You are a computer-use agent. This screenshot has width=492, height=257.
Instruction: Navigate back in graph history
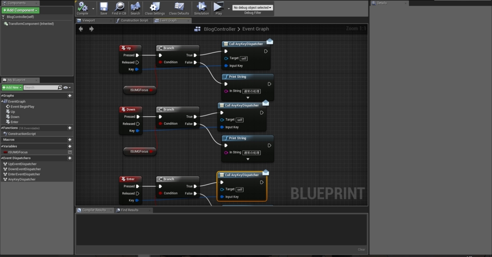click(81, 29)
